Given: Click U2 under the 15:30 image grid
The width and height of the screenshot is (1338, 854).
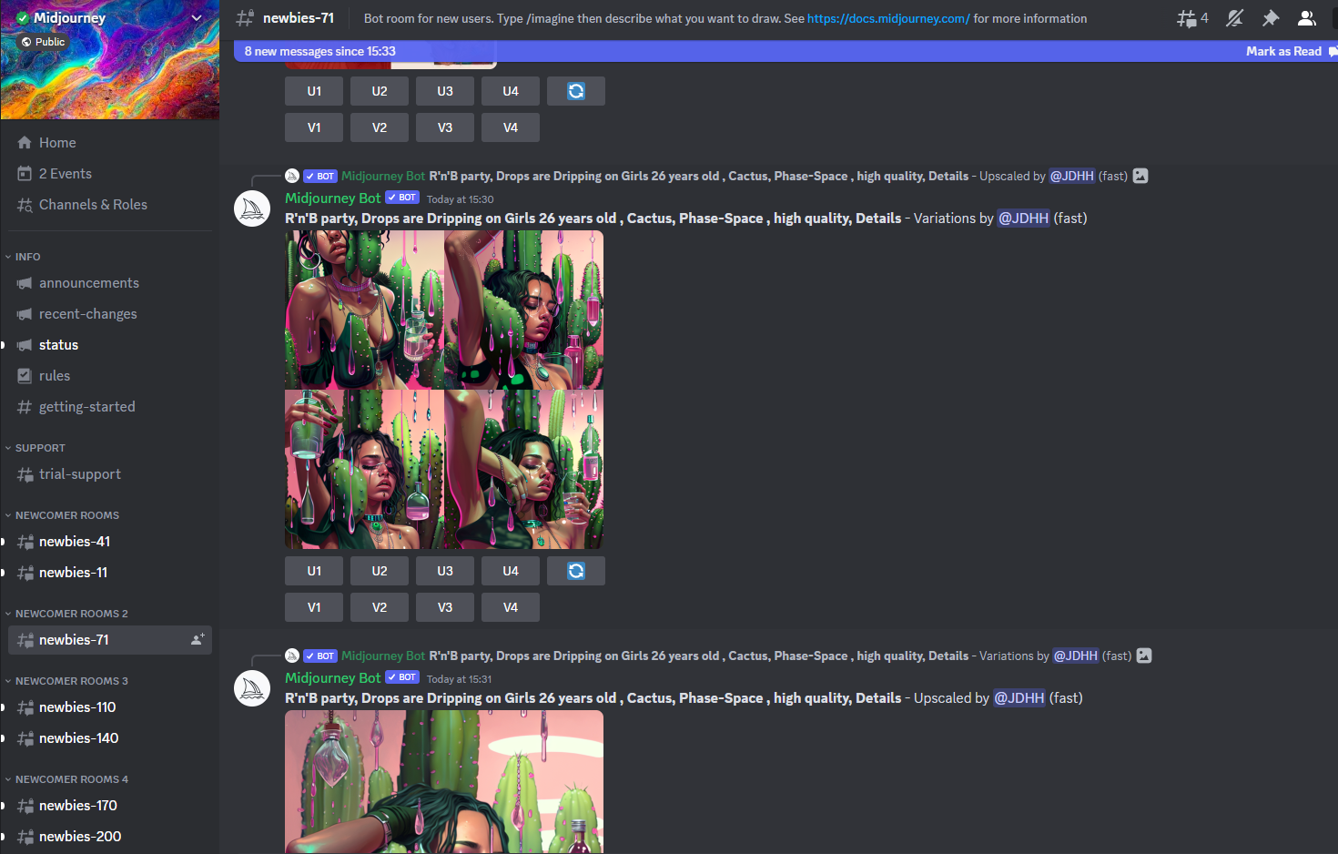Looking at the screenshot, I should click(x=380, y=571).
